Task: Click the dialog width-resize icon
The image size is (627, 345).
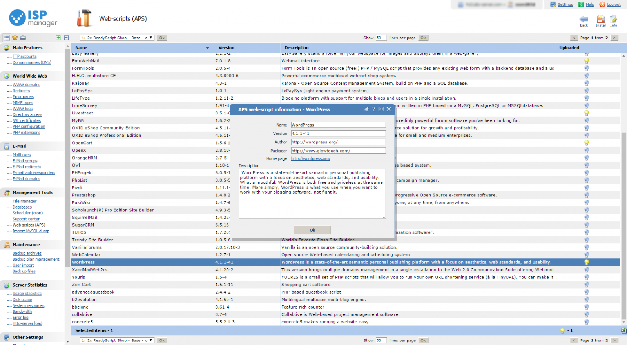Action: (381, 109)
